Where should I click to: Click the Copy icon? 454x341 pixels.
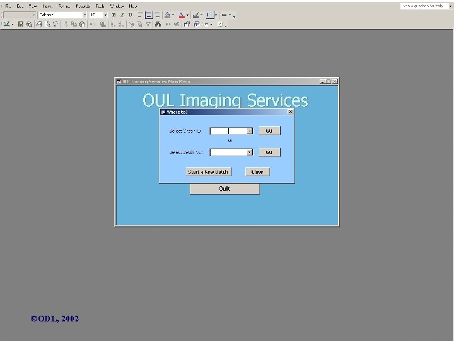pos(74,24)
